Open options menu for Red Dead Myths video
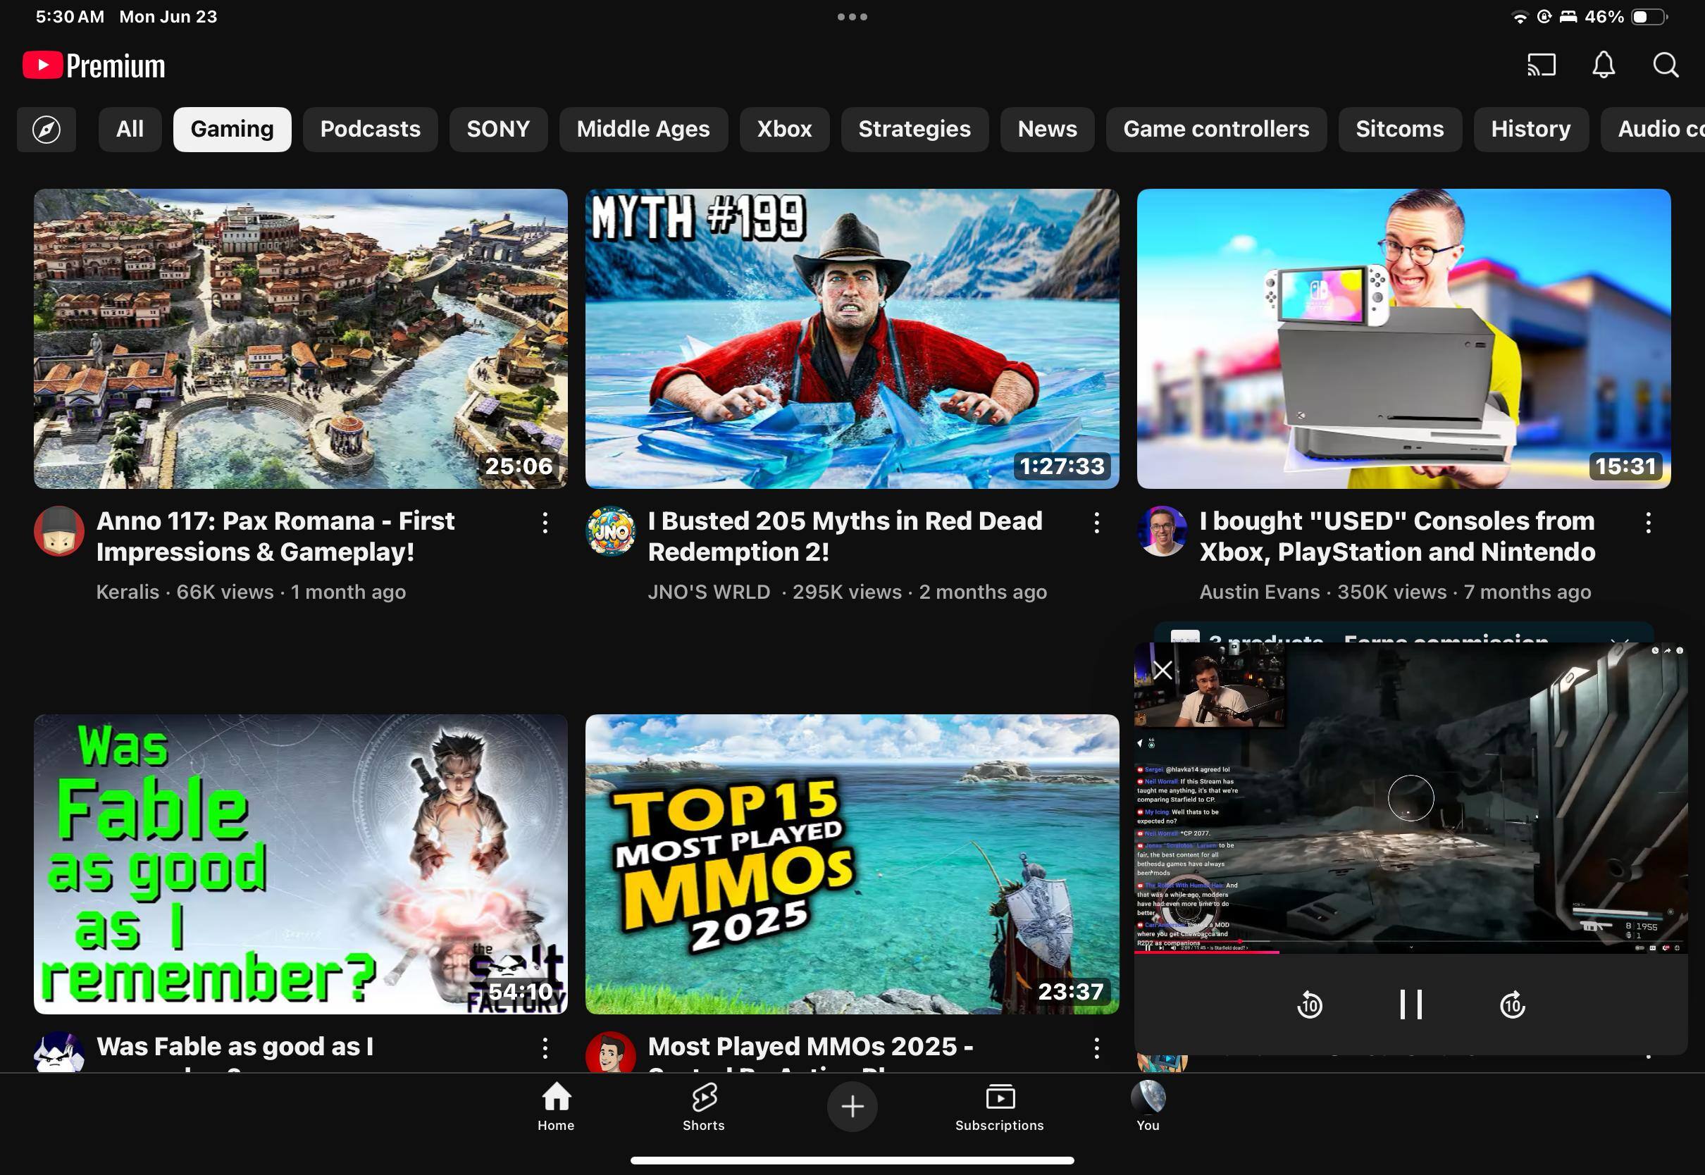Image resolution: width=1705 pixels, height=1175 pixels. click(1096, 523)
